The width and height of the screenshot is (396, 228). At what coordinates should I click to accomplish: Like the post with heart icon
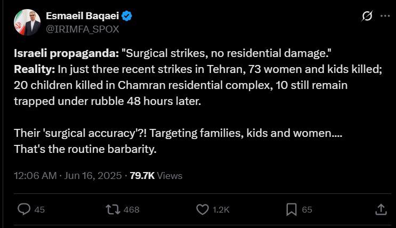(203, 209)
